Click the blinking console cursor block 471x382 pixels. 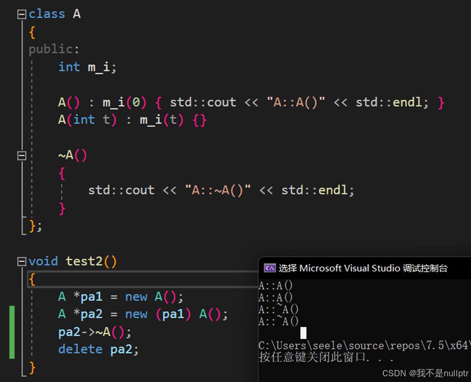point(303,333)
